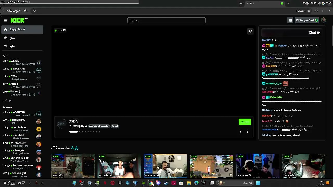Click the get KICKs button
Image resolution: width=333 pixels, height=187 pixels.
click(307, 20)
